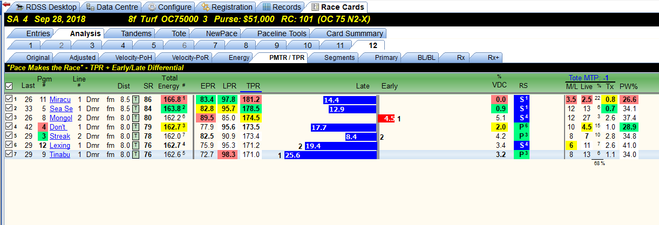Uncheck the Sea Se row checkbox
The width and height of the screenshot is (659, 225).
[9, 109]
